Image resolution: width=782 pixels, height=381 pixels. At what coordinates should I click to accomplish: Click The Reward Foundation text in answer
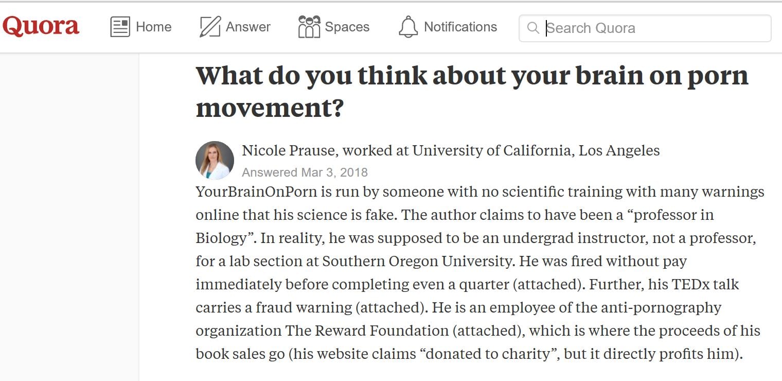coord(367,331)
